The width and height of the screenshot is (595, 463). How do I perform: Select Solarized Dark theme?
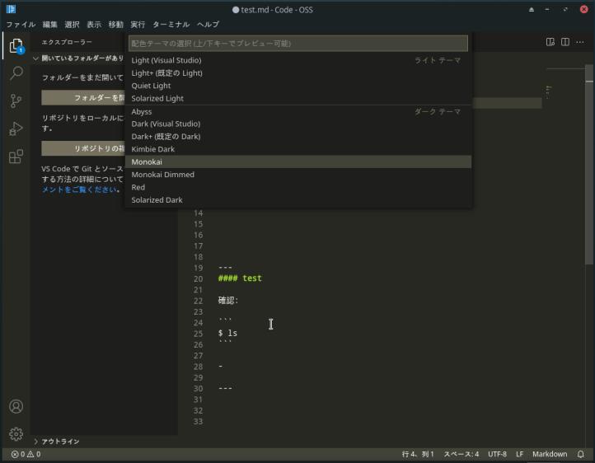(297, 200)
